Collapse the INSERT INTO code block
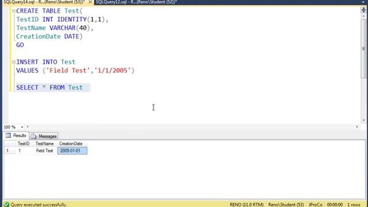This screenshot has width=368, height=207. pyautogui.click(x=14, y=62)
